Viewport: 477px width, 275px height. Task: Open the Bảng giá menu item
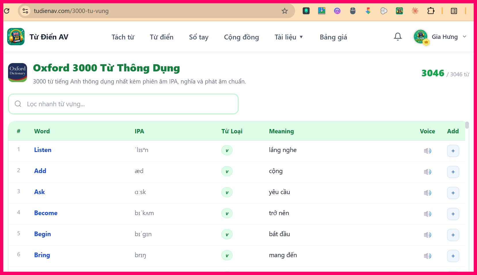[333, 37]
